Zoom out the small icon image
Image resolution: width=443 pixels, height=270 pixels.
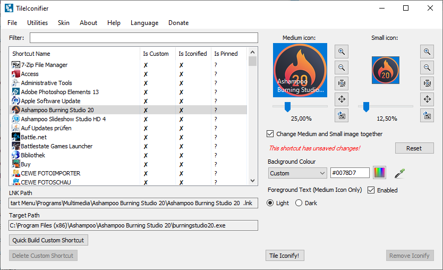427,67
